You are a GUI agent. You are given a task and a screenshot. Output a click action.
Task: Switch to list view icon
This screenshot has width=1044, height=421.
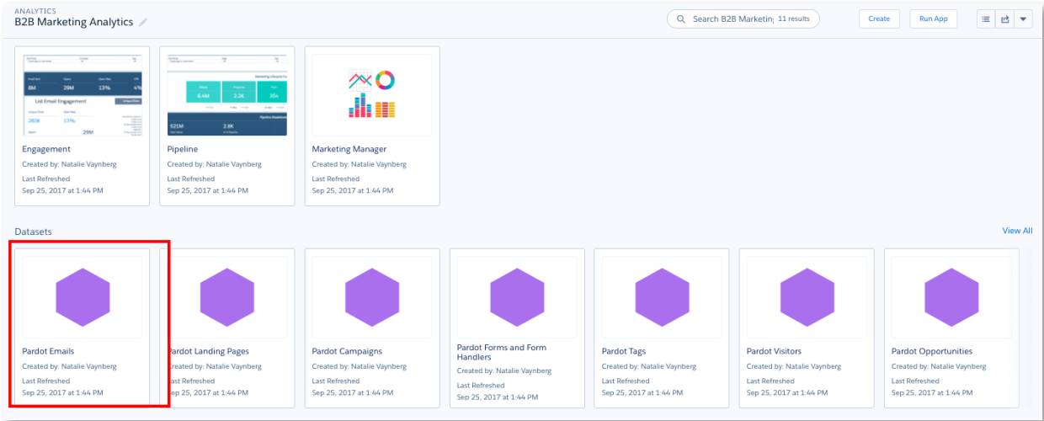(987, 19)
